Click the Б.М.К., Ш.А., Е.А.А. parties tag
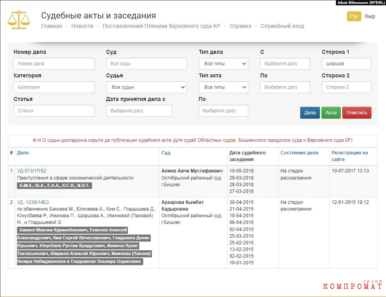The height and width of the screenshot is (297, 386). coord(54,185)
